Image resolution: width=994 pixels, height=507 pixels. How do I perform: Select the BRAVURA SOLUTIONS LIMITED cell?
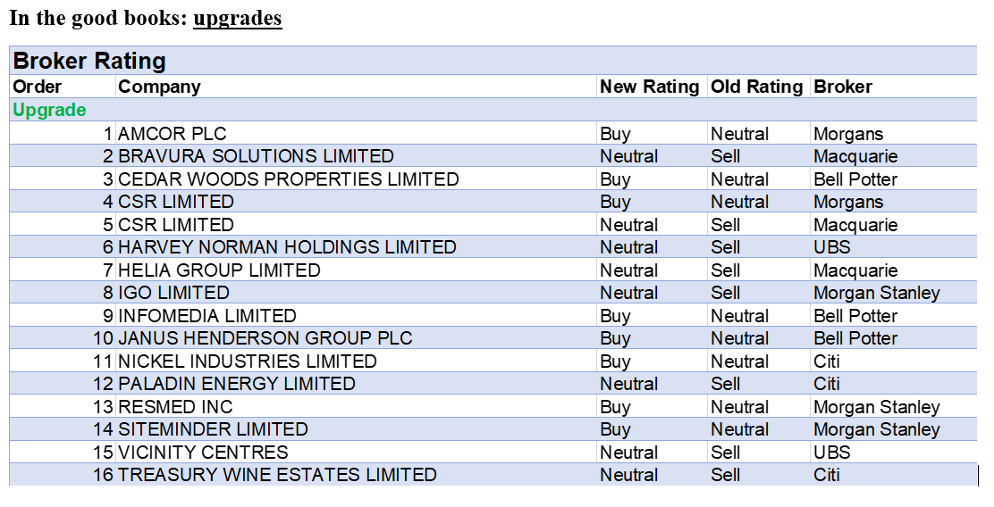pos(256,156)
